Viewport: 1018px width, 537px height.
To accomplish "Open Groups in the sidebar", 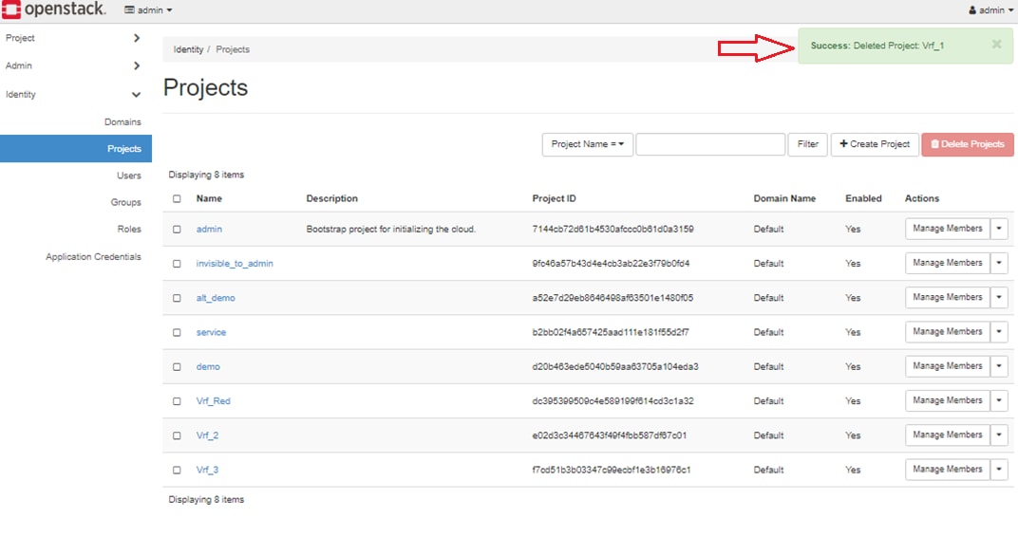I will click(125, 202).
